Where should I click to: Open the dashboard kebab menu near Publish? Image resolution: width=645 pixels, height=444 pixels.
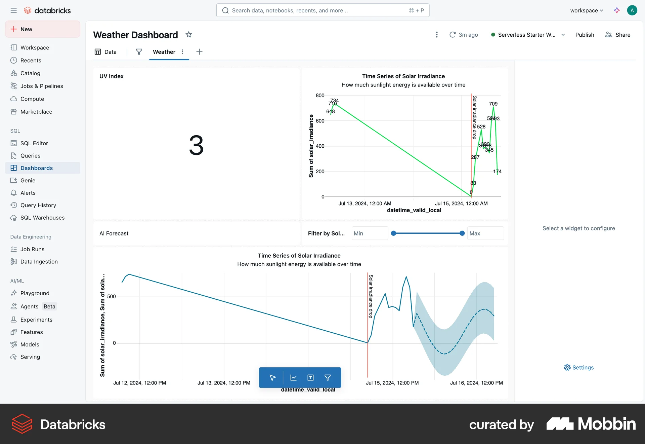point(436,35)
